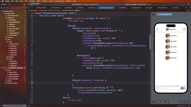Switch to Variants preview mode

158,102
